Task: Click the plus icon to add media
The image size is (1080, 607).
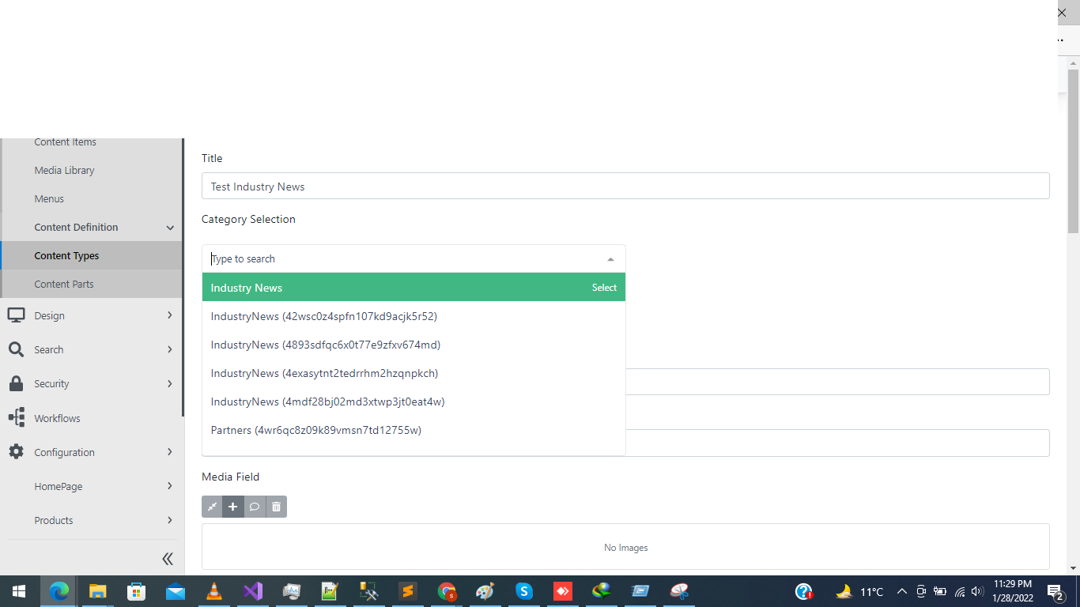Action: (x=233, y=507)
